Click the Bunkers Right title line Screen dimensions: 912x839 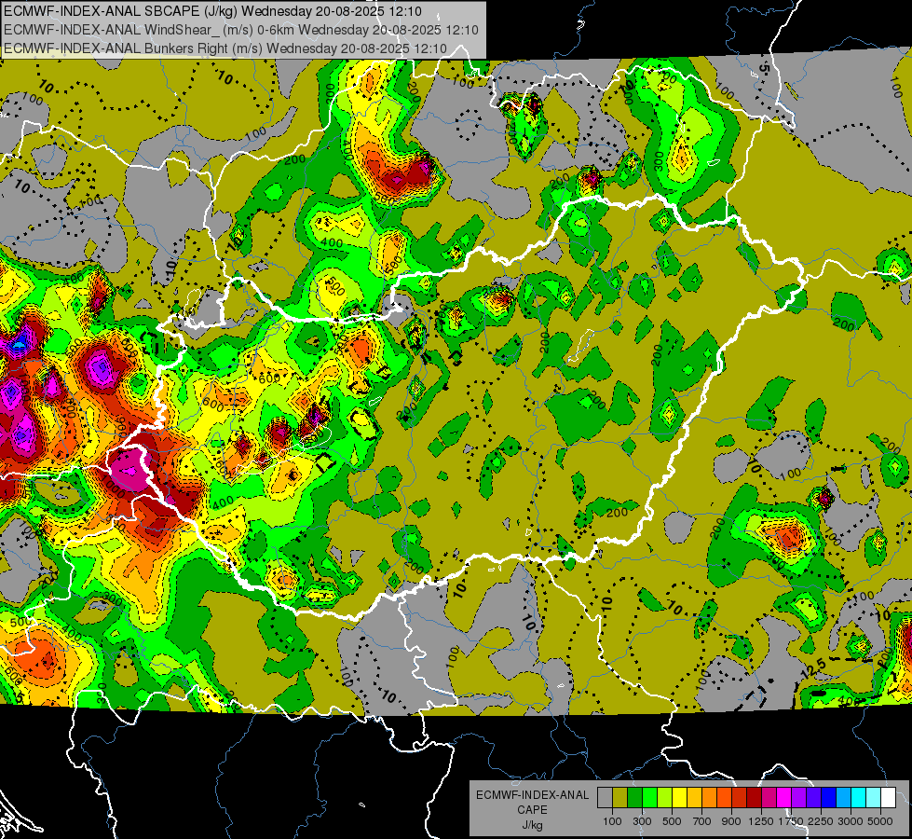[x=225, y=48]
